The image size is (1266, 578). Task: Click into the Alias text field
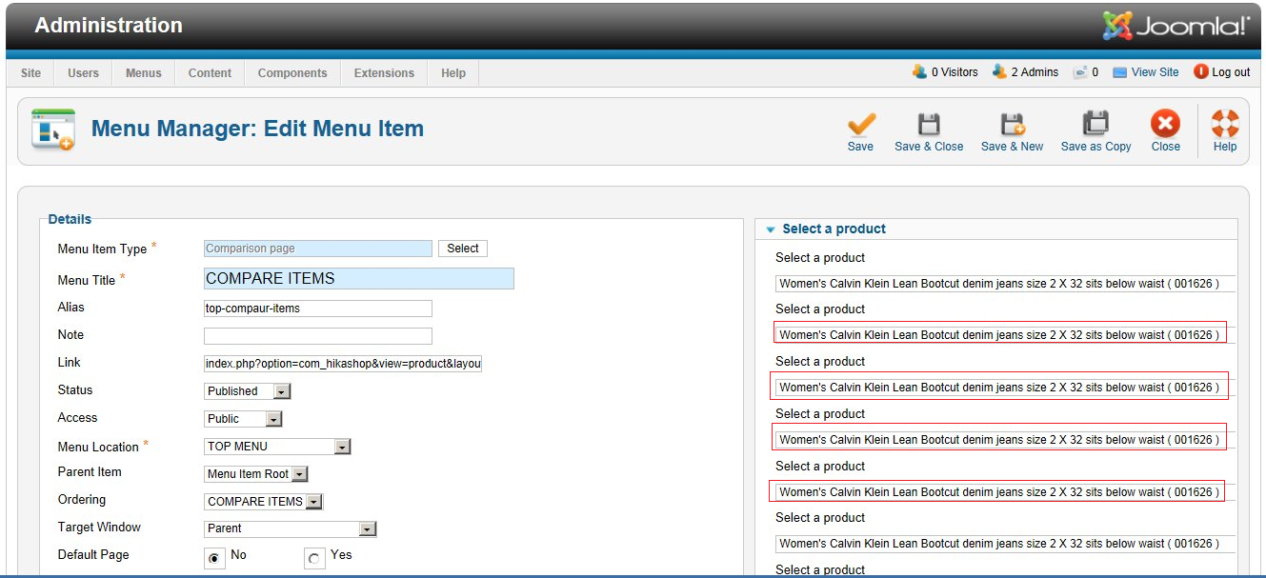(317, 309)
